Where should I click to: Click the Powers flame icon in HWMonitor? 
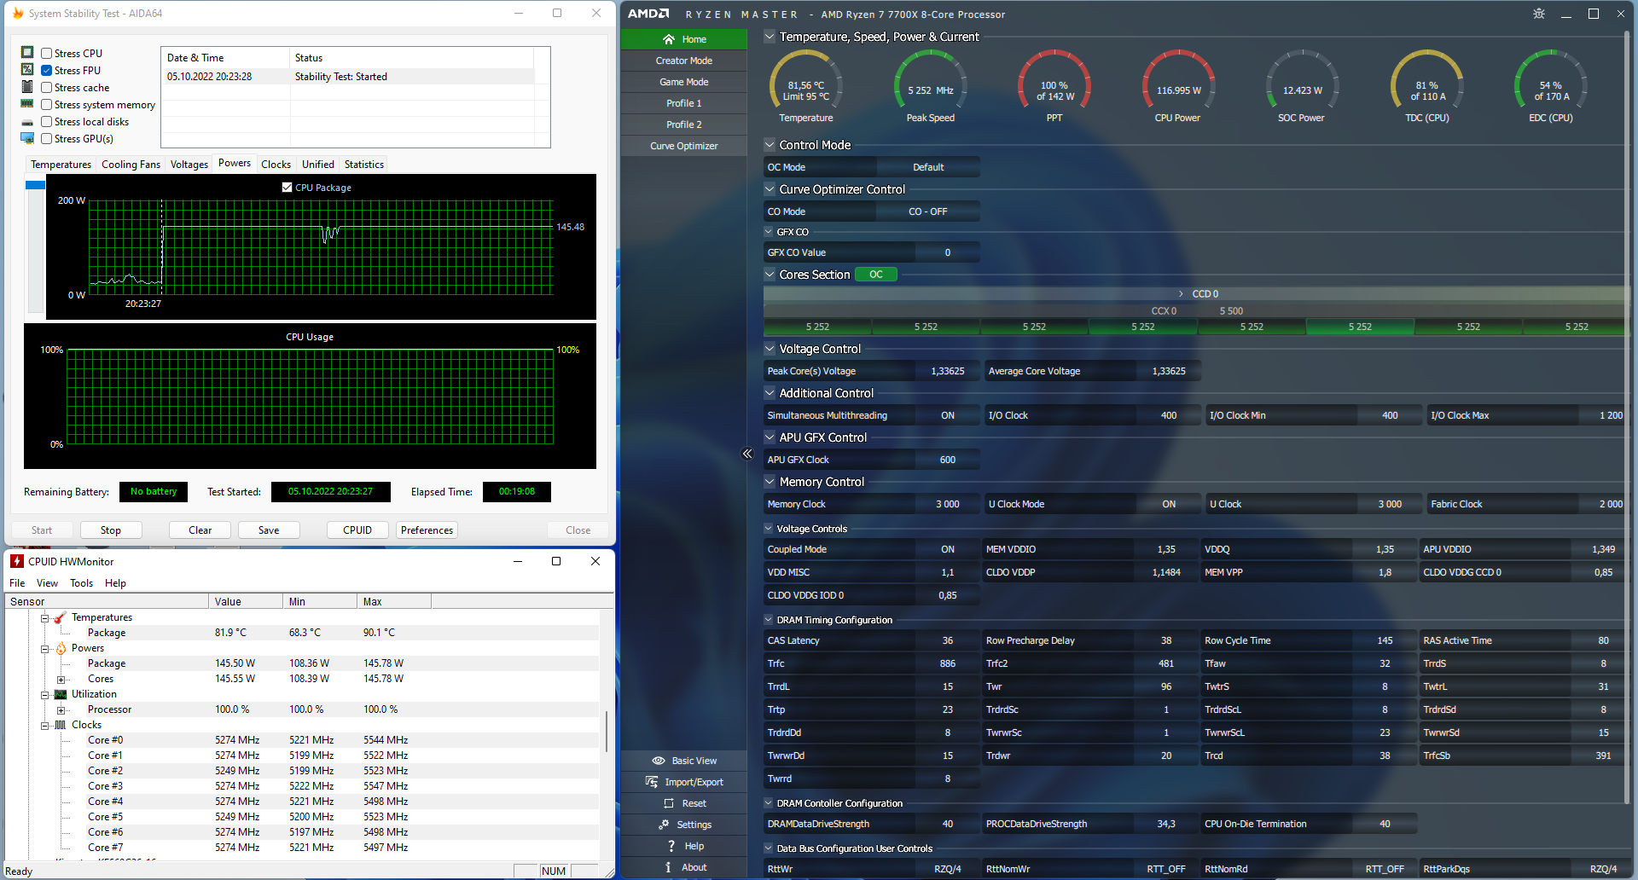[x=61, y=648]
